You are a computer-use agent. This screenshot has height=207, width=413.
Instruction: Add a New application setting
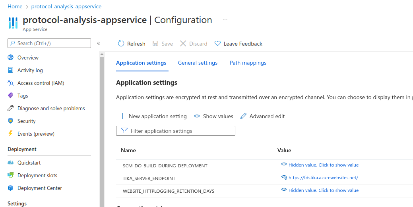point(153,116)
